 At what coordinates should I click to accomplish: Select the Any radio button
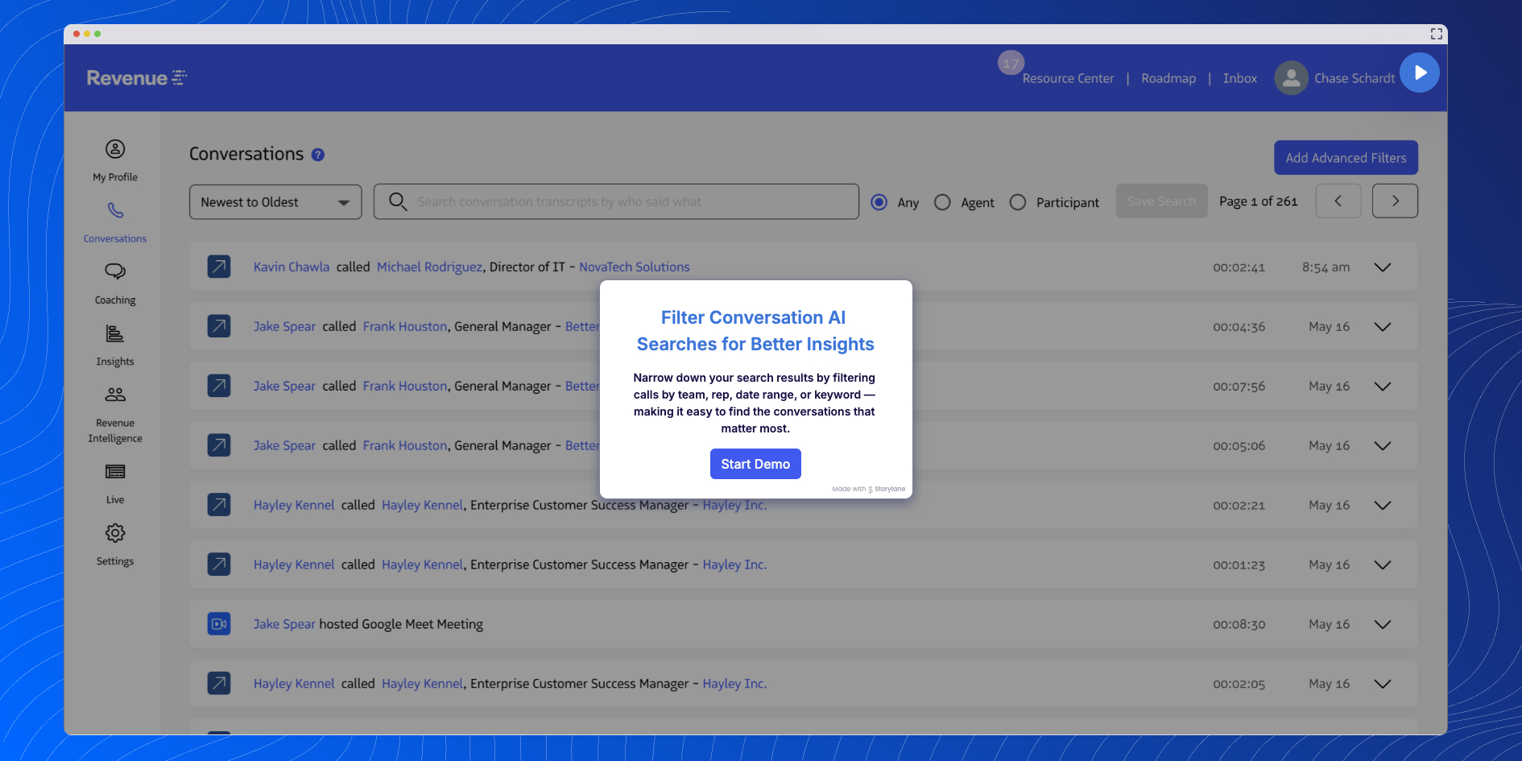tap(879, 202)
